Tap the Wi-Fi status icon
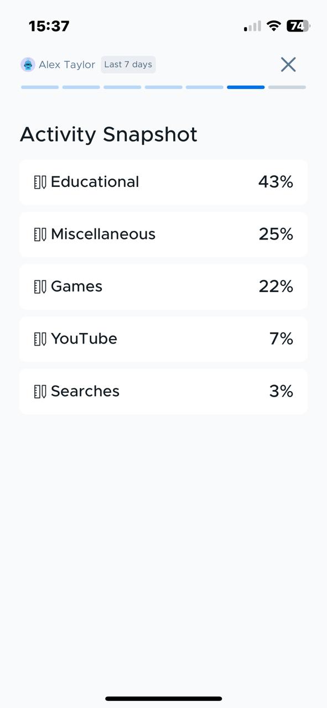This screenshot has height=708, width=327. point(273,25)
